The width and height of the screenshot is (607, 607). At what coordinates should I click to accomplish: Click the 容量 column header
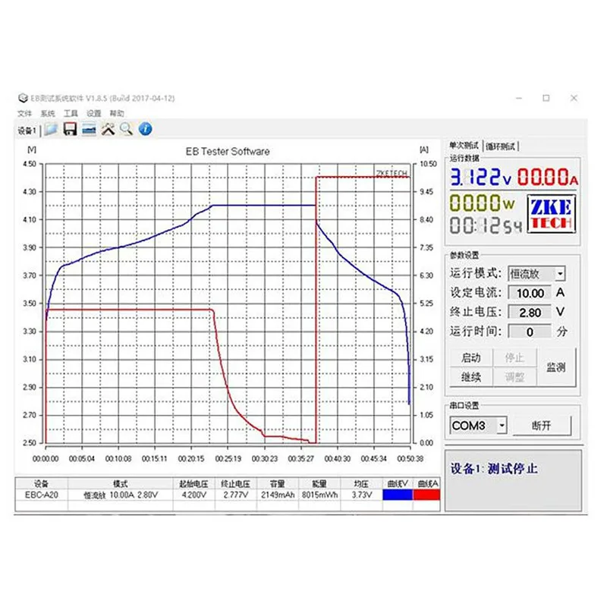pyautogui.click(x=278, y=483)
